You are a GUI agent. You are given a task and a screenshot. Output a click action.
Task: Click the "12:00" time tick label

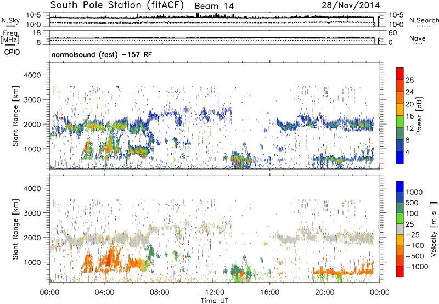[x=215, y=292]
